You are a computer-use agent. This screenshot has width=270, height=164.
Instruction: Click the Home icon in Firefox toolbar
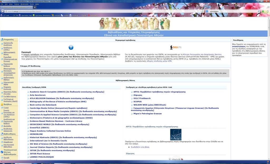coord(268,12)
